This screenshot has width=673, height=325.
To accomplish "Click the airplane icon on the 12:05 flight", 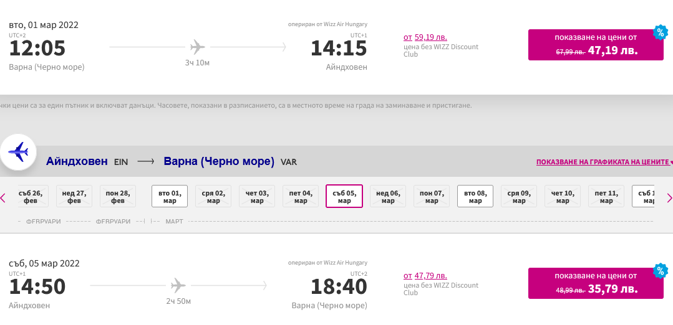I will (x=197, y=47).
